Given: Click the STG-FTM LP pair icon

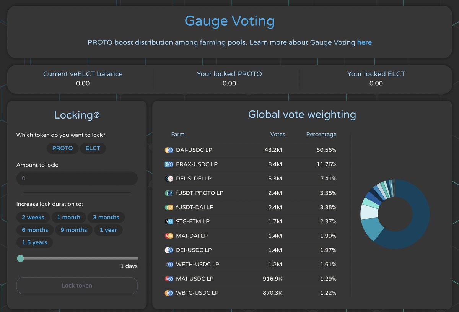Looking at the screenshot, I should (x=169, y=221).
